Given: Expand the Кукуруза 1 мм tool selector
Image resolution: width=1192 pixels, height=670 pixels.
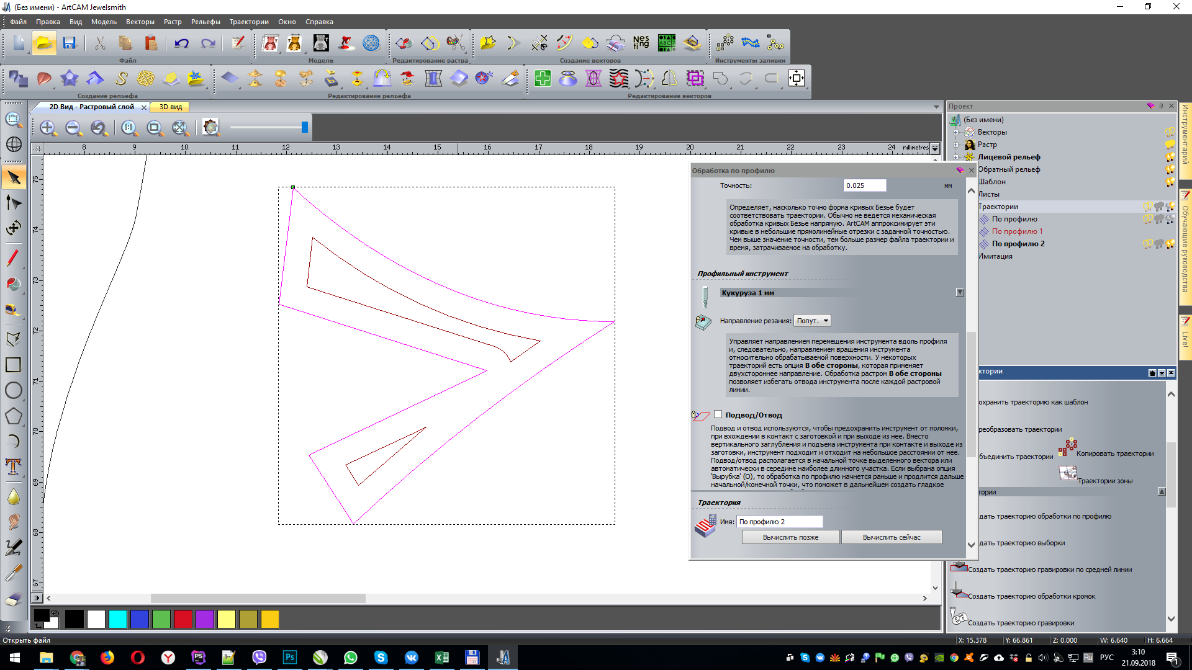Looking at the screenshot, I should click(960, 292).
